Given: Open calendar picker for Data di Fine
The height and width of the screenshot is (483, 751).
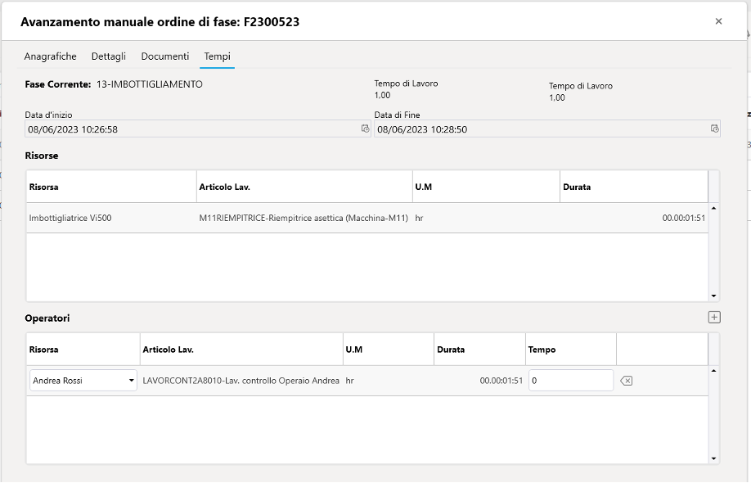Looking at the screenshot, I should click(x=714, y=129).
